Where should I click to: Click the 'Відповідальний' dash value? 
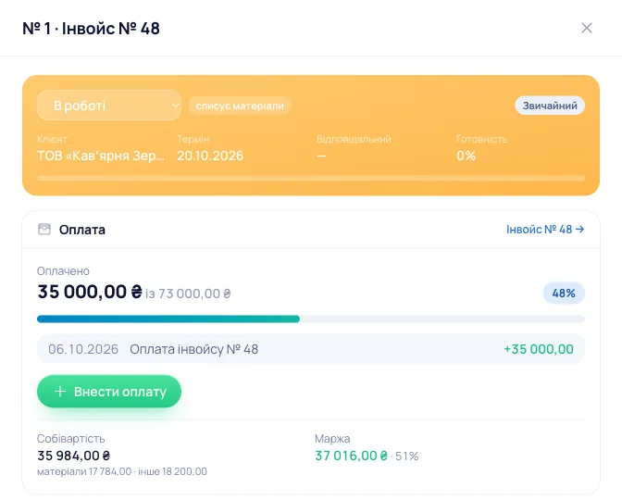321,156
